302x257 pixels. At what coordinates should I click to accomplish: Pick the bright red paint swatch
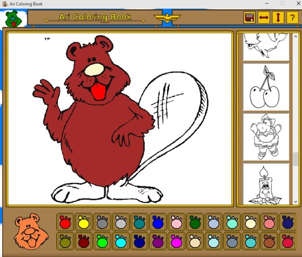pyautogui.click(x=65, y=222)
